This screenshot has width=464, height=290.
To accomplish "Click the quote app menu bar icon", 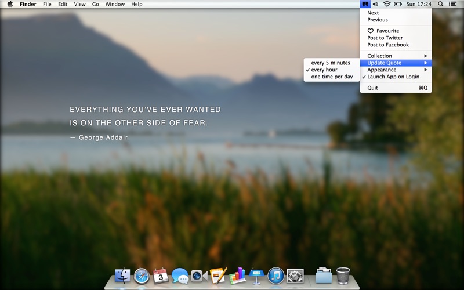I will tap(365, 4).
